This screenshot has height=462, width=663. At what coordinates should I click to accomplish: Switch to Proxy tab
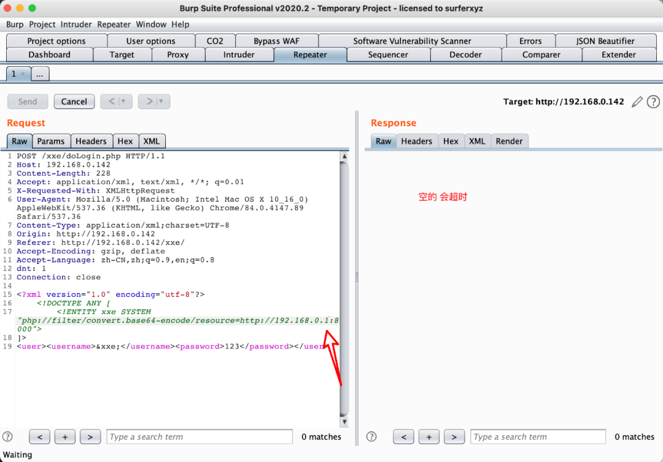click(177, 55)
